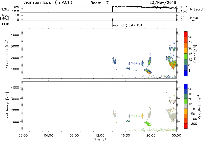Click the noise trace in N.Sky panel
The image size is (204, 141).
coord(144,7)
